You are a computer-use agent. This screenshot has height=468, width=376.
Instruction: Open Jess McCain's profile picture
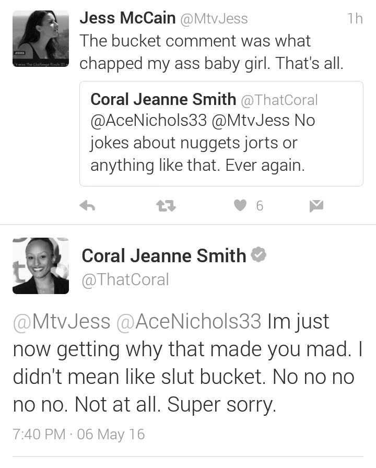pos(41,39)
